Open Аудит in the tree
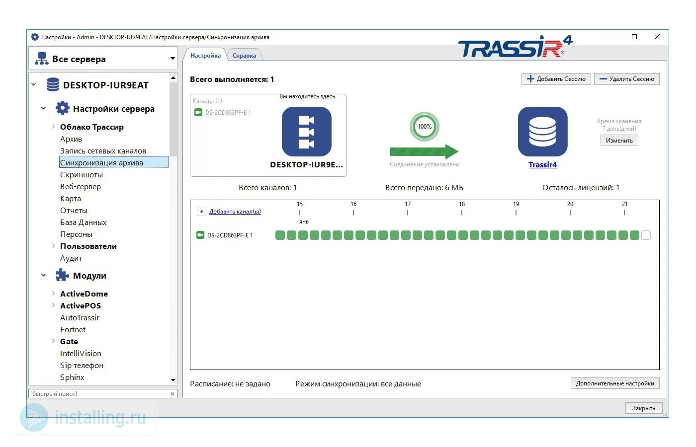 pos(71,258)
